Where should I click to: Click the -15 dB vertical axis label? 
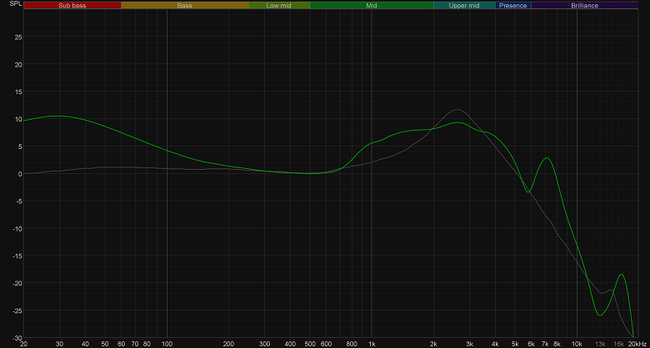[x=17, y=256]
